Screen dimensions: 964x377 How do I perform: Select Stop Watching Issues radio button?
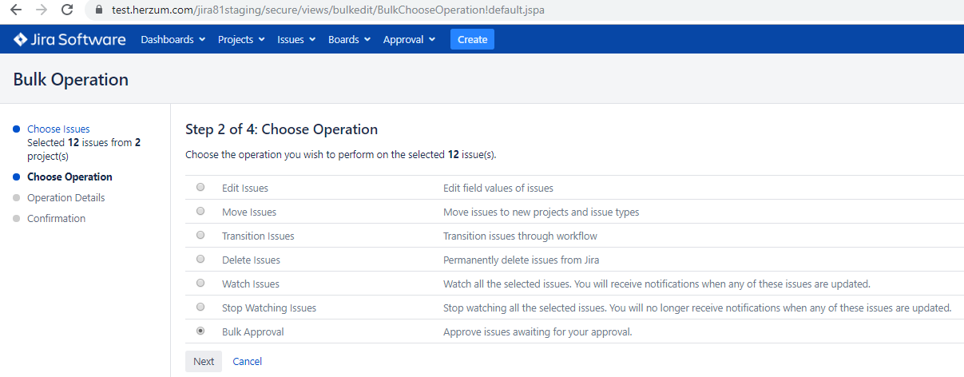[200, 308]
